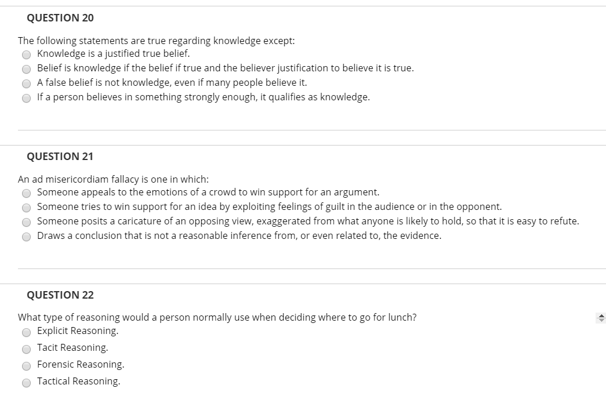This screenshot has height=403, width=606.
Task: Choose 'A false belief is not knowledge' answer
Action: [26, 83]
